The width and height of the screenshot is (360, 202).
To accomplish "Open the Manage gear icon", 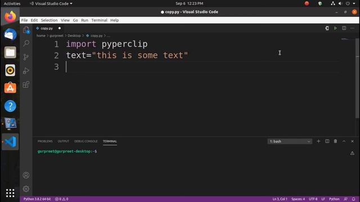I will click(26, 189).
